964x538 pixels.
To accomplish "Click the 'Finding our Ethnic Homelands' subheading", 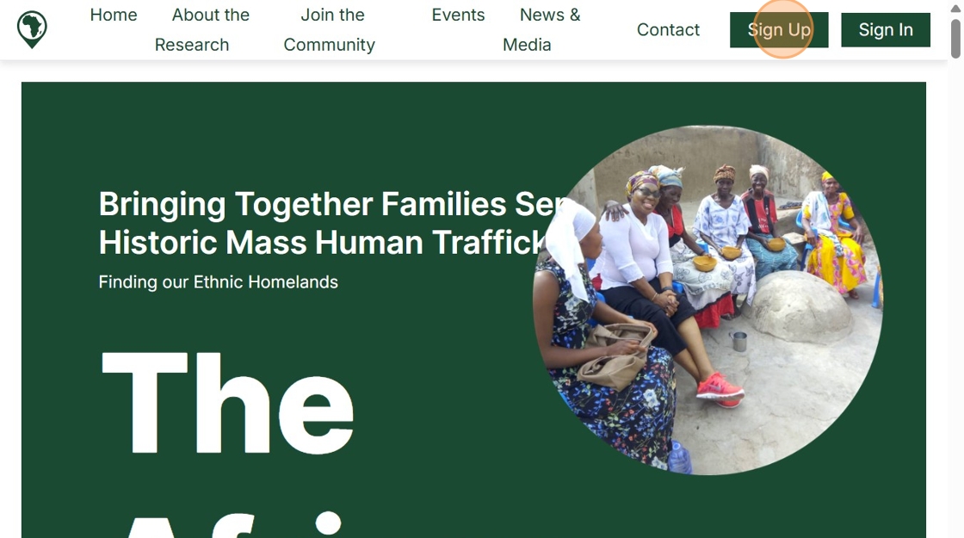I will (x=218, y=282).
